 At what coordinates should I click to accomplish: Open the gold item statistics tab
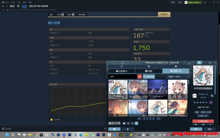click(x=164, y=14)
